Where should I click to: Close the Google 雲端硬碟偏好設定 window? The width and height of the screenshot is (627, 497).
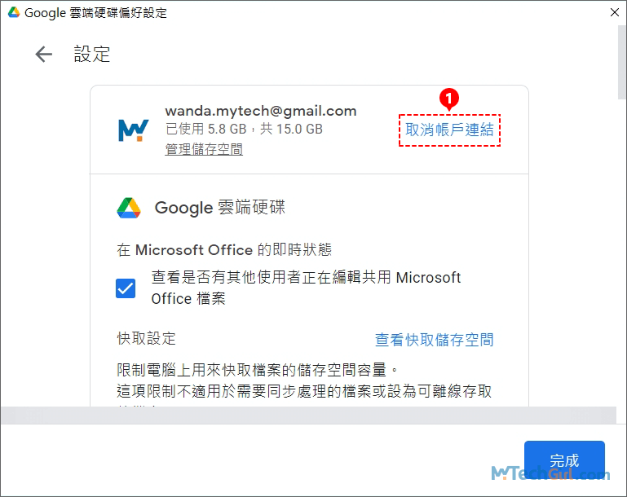[615, 12]
